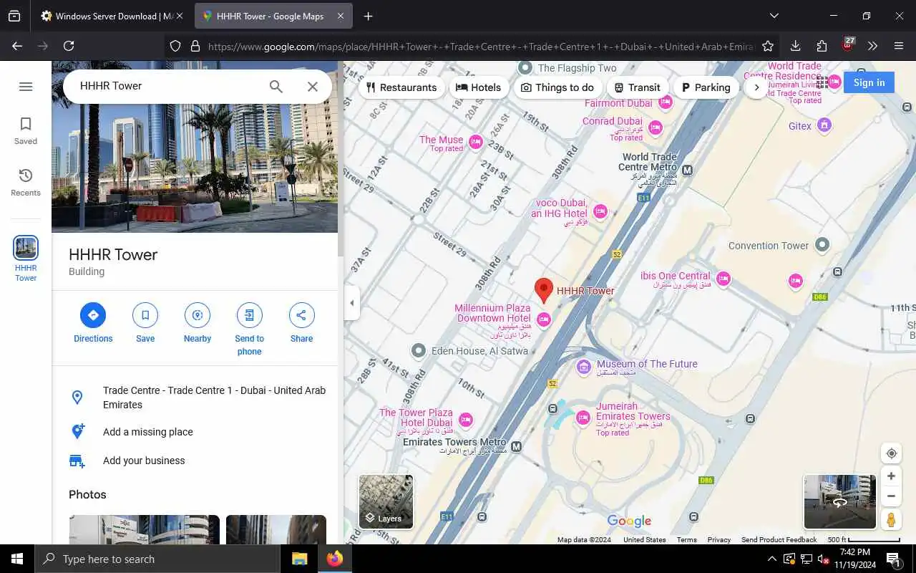The width and height of the screenshot is (916, 573).
Task: Filter map by Hotels
Action: click(479, 87)
